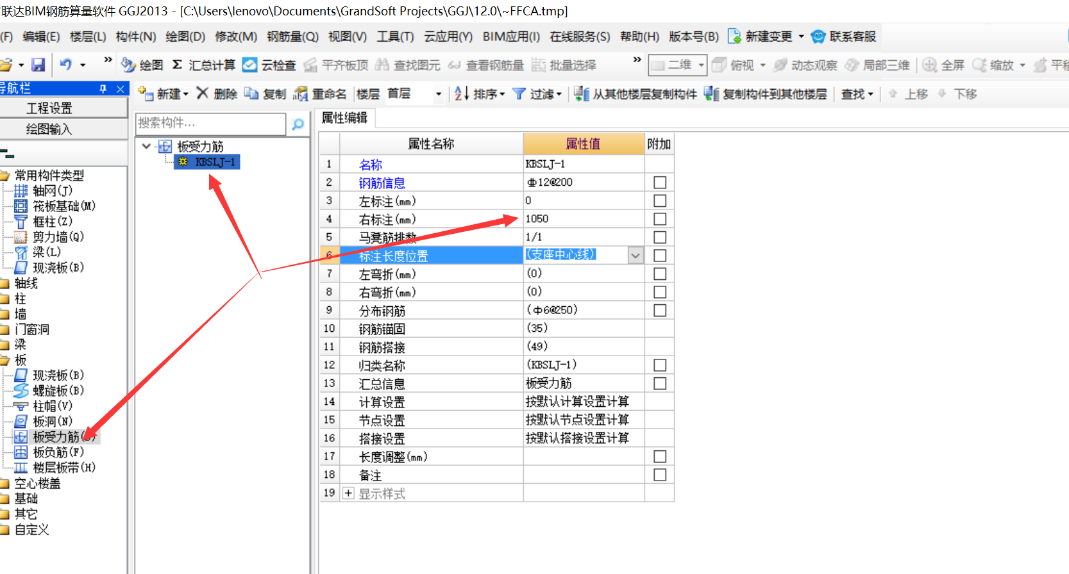
Task: Open the 绘图 drawing tool
Action: point(142,65)
